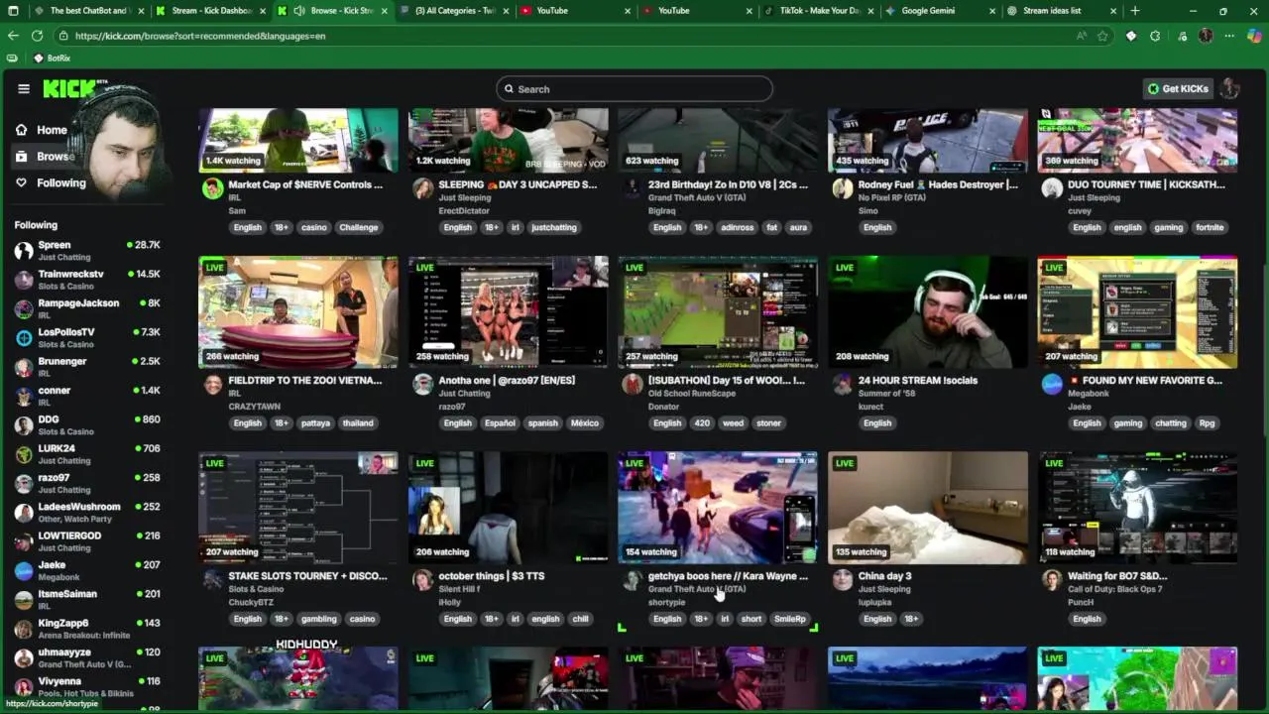Viewport: 1269px width, 714px height.
Task: Click the 'pattaya' tag under CRAZYTAWN
Action: coord(315,423)
